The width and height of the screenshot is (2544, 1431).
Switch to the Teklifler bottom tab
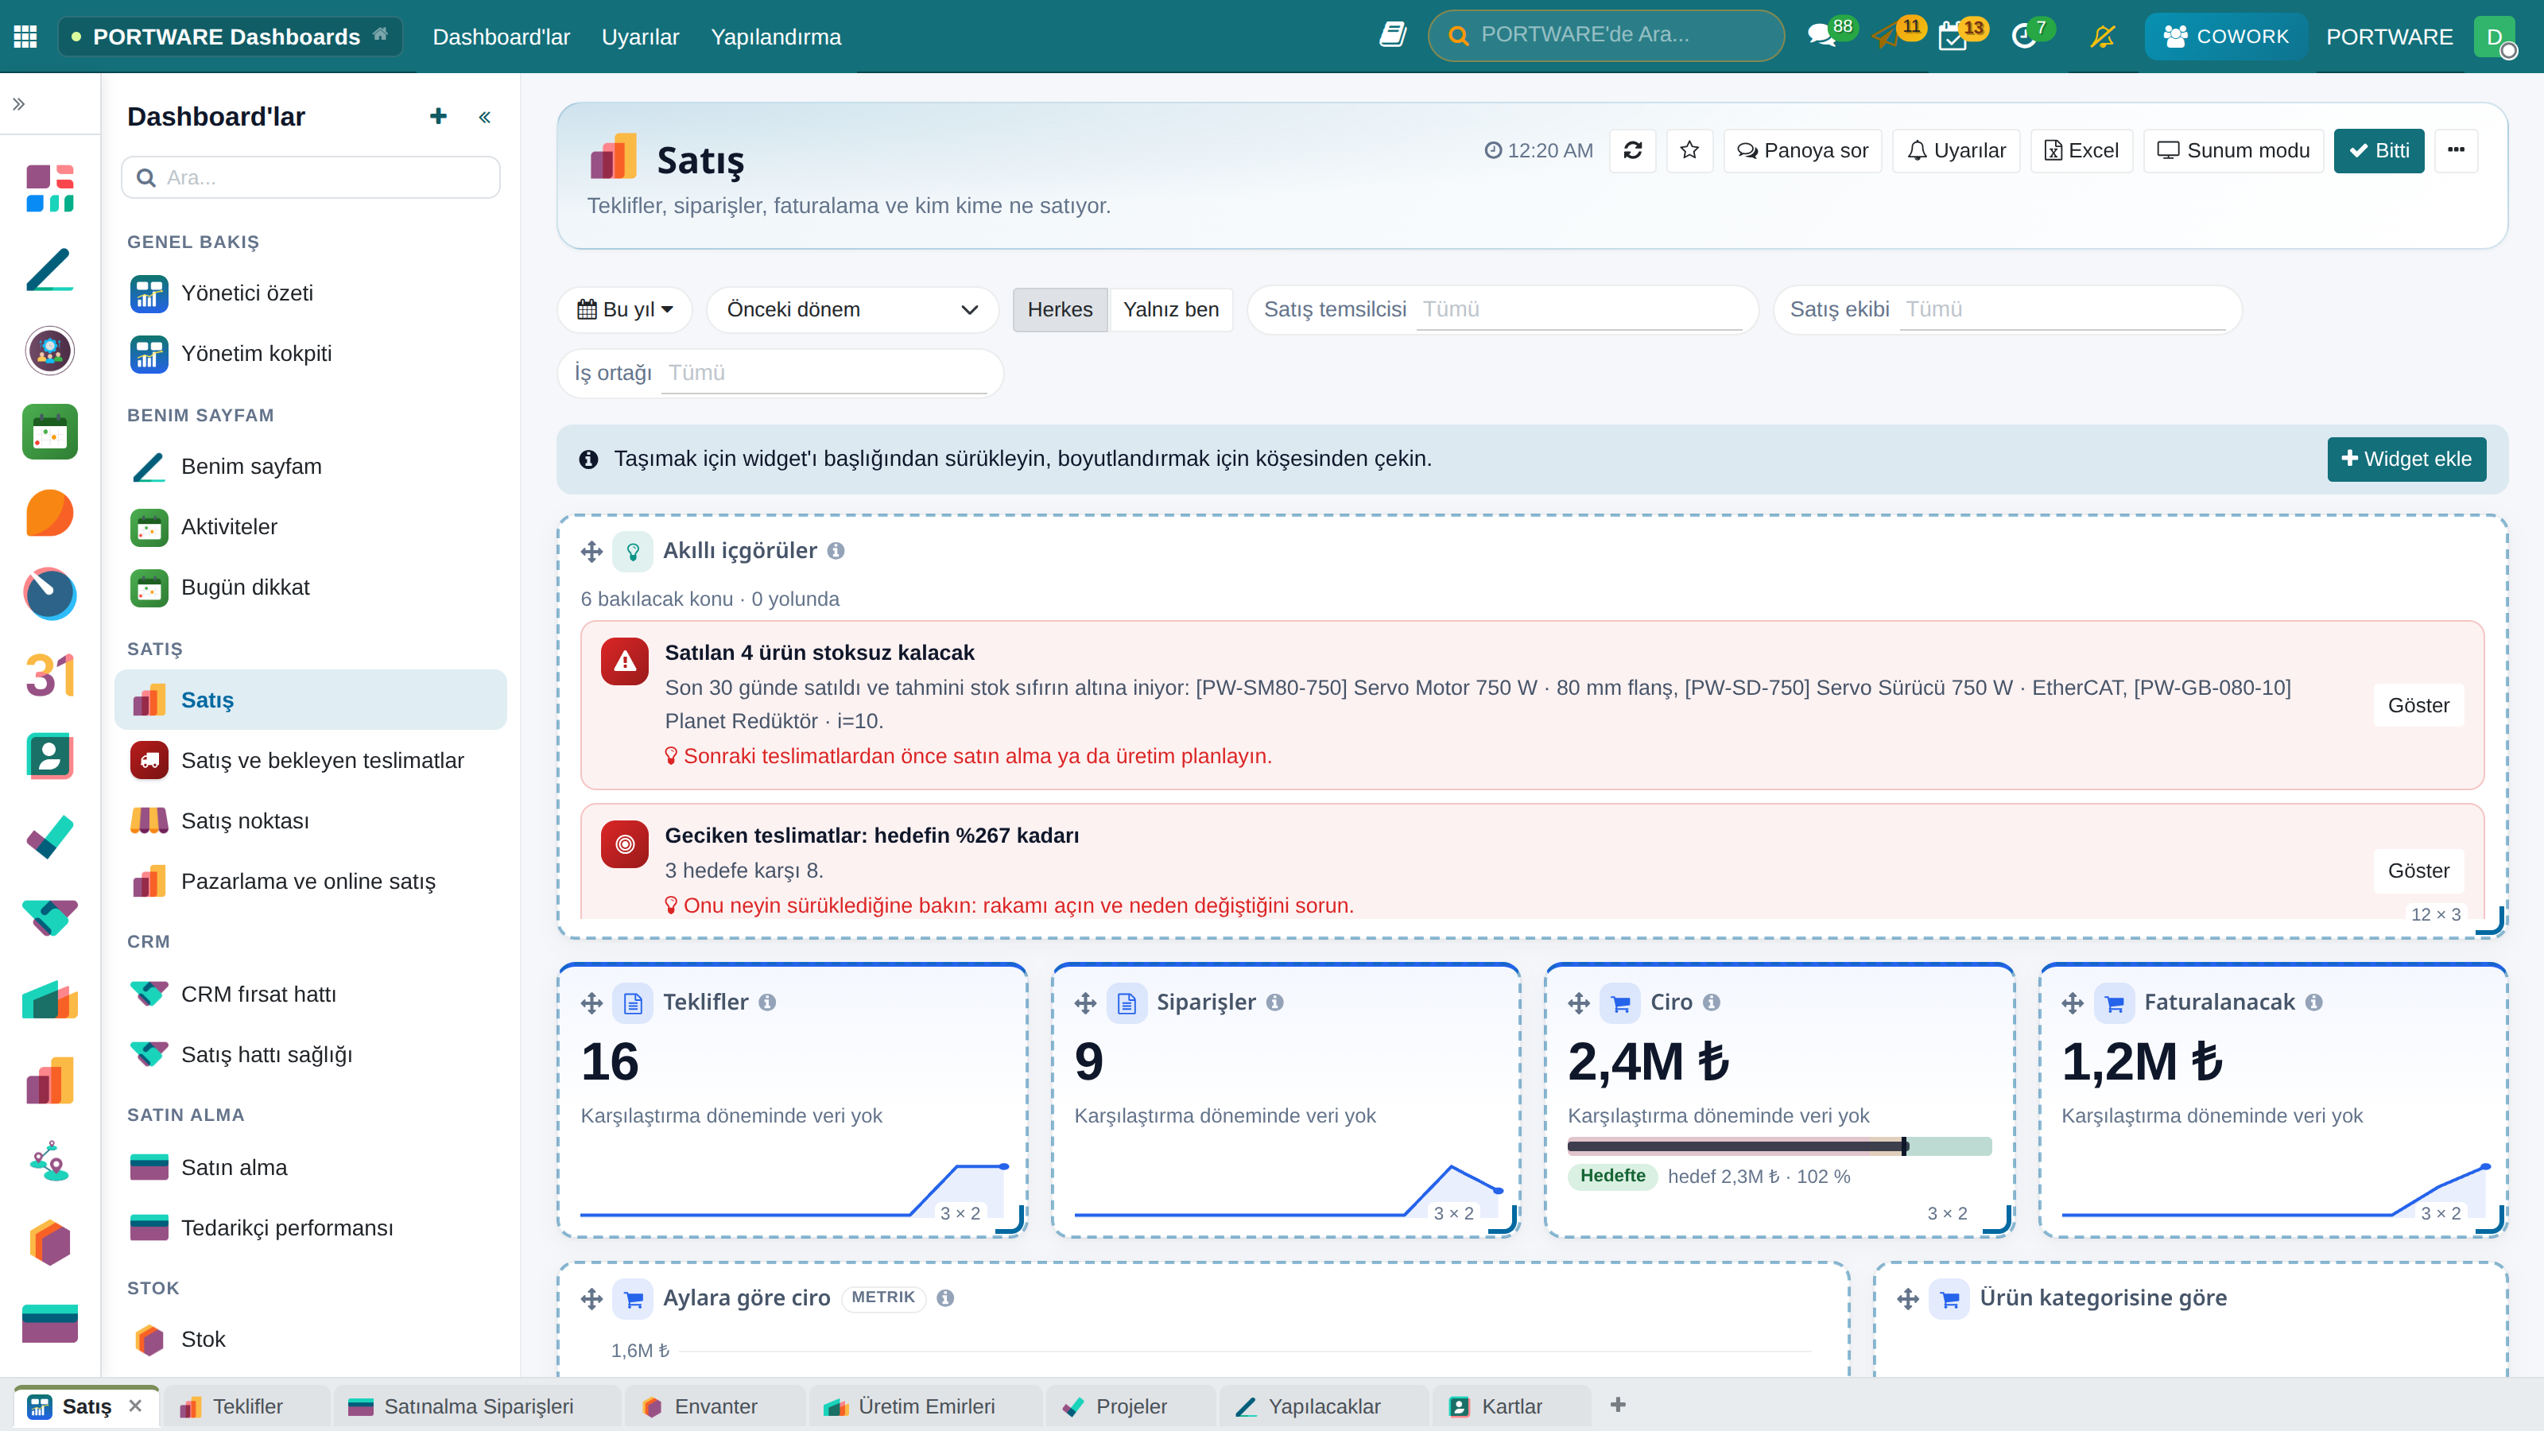click(x=247, y=1406)
